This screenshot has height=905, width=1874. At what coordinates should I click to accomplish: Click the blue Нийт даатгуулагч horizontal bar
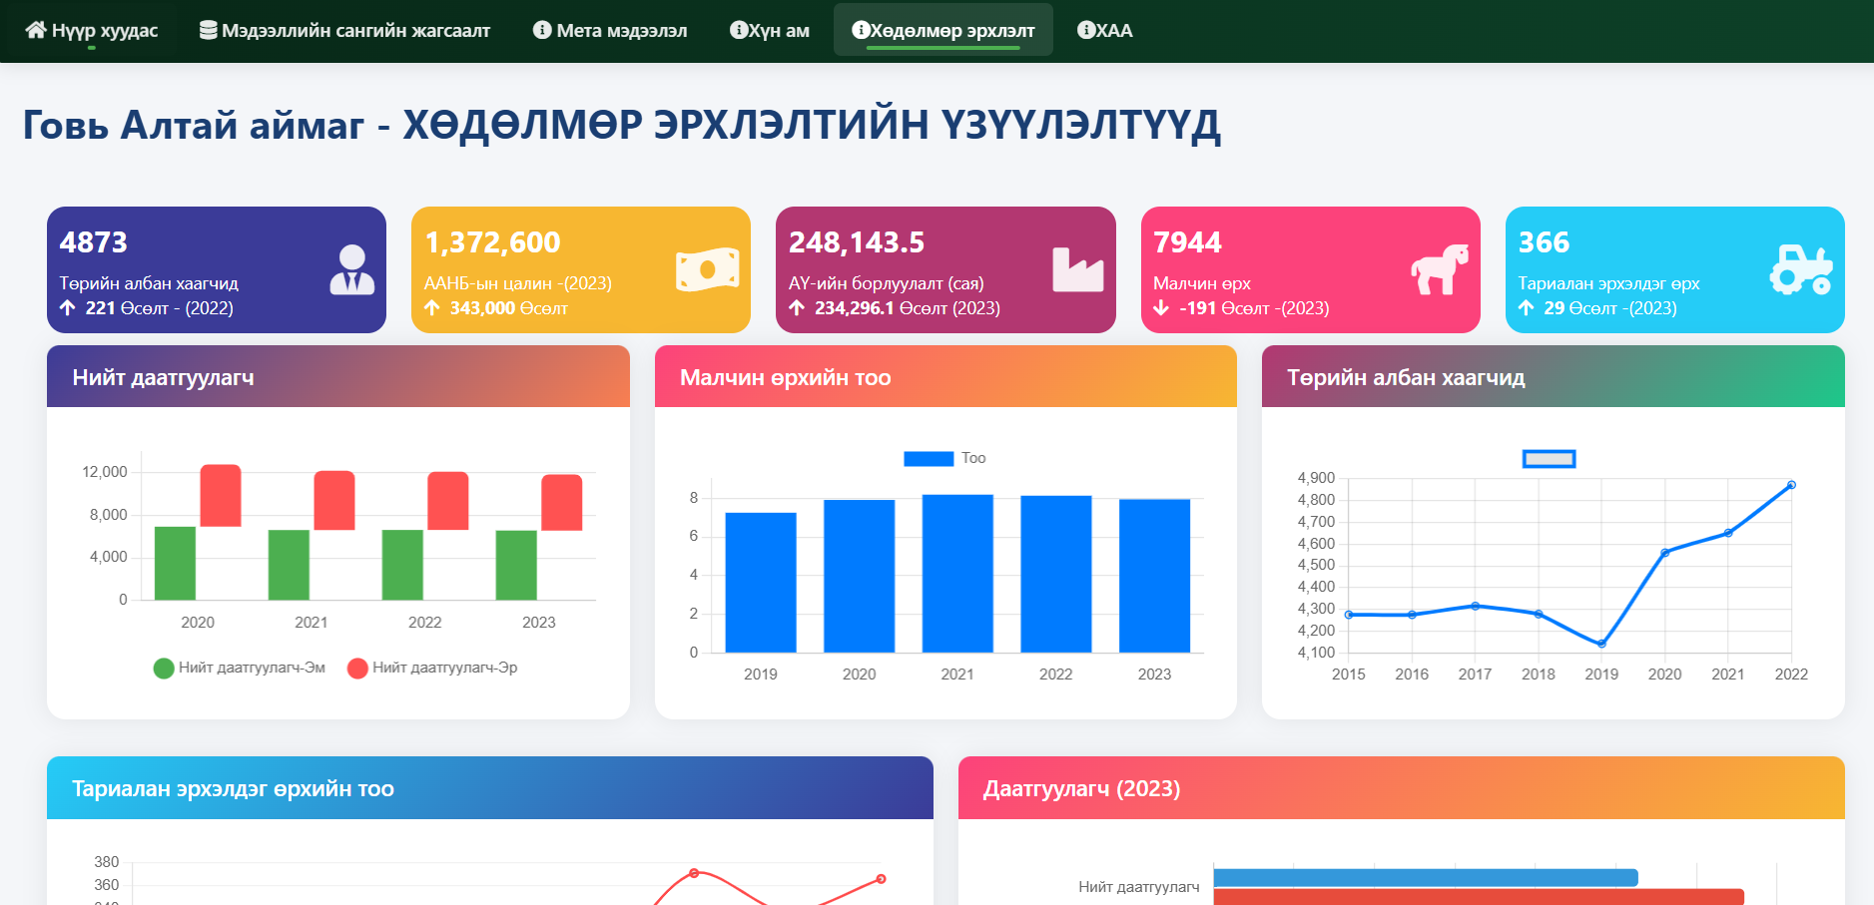(x=1426, y=878)
